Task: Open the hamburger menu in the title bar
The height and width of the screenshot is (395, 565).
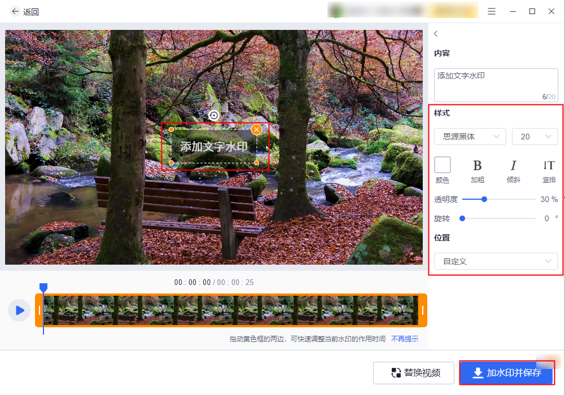Action: 492,11
